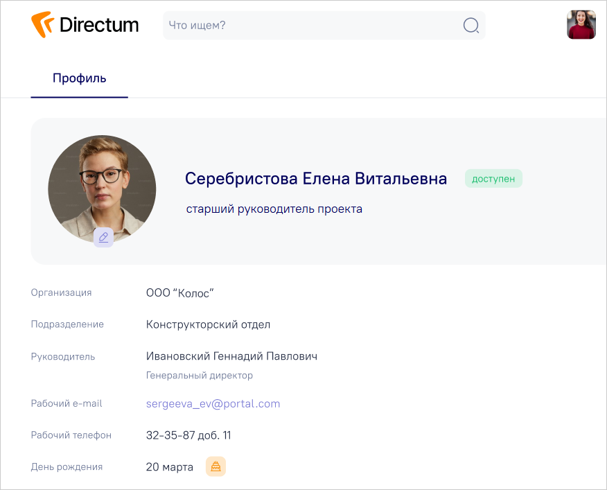
Task: Click the job title "старший руководитель проекта"
Action: 274,209
